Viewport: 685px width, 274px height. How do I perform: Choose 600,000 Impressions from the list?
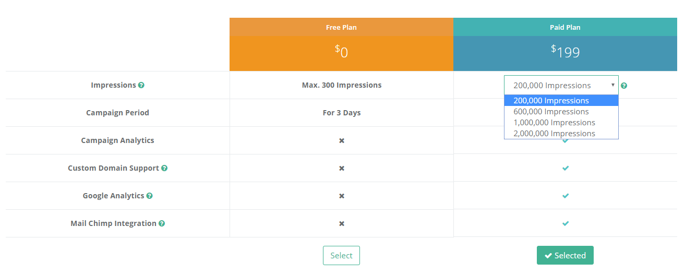click(561, 111)
